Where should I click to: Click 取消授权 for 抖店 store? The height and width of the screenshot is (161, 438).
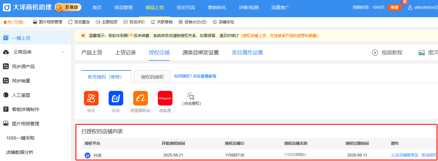pos(429,155)
